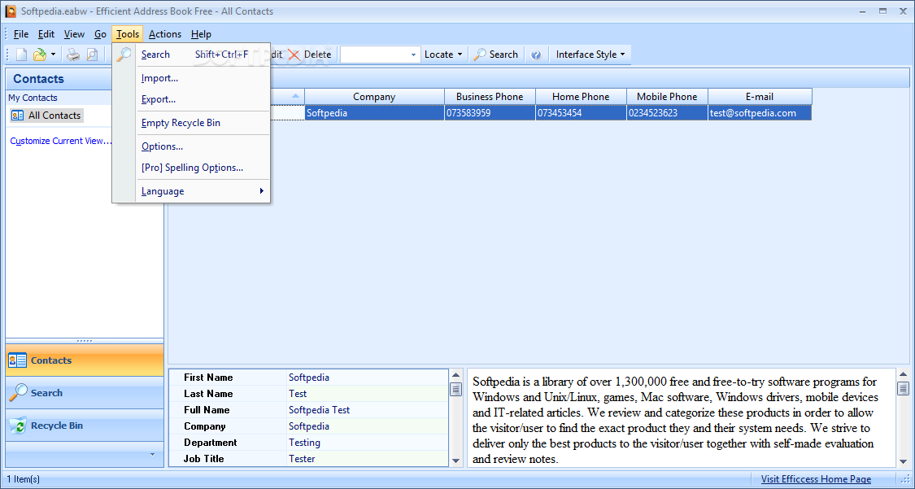Select the 0234523623 mobile phone cell

[667, 113]
